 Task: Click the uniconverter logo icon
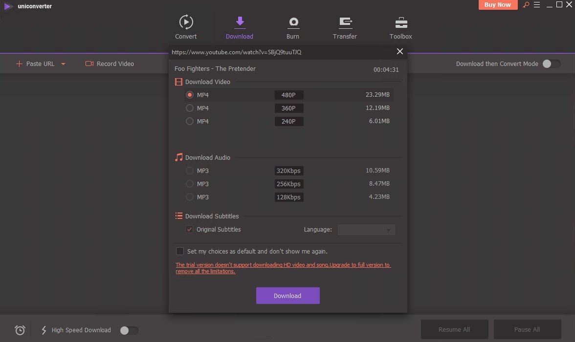8,6
